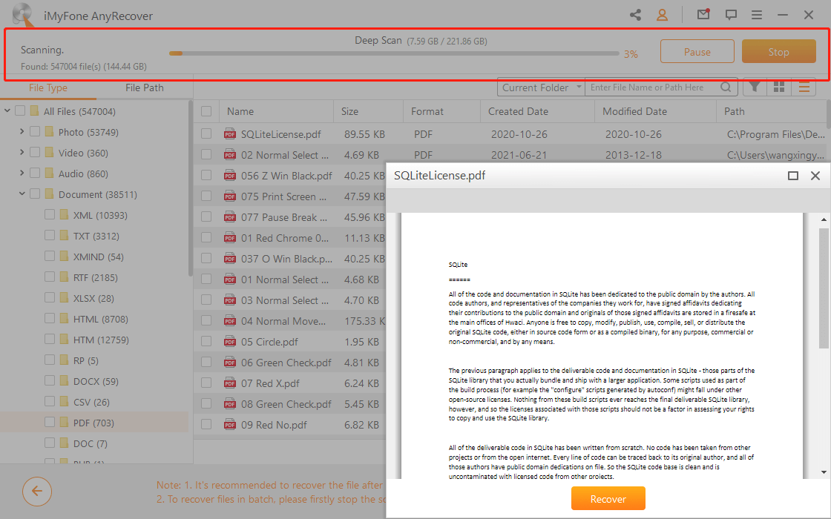Select the 075 Print Screen file row
Viewport: 831px width, 519px height.
pyautogui.click(x=290, y=196)
